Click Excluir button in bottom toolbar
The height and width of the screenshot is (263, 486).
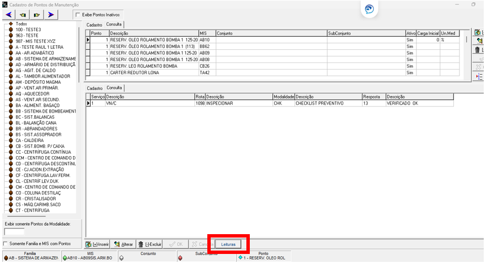click(x=150, y=244)
